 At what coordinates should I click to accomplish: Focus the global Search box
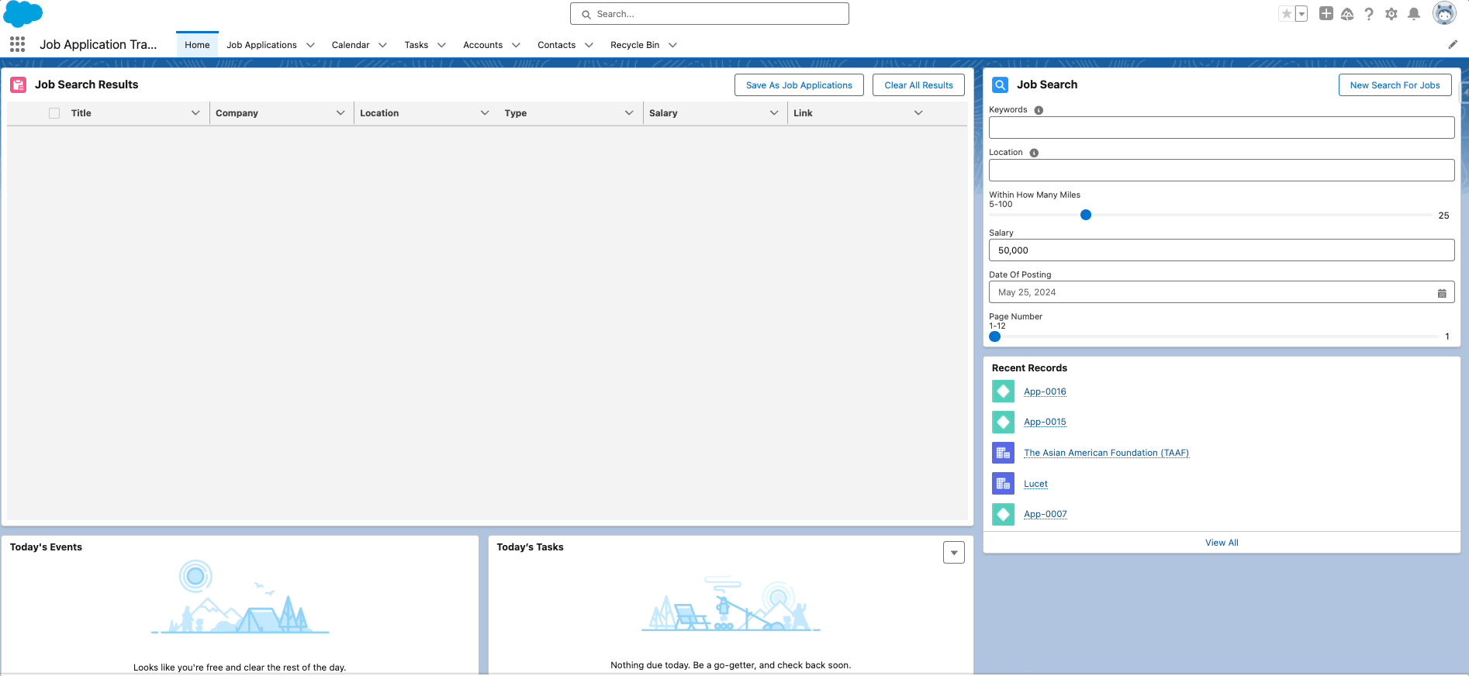click(710, 14)
